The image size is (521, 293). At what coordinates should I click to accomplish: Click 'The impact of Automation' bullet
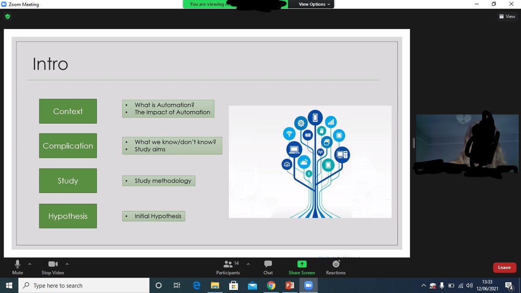coord(172,112)
